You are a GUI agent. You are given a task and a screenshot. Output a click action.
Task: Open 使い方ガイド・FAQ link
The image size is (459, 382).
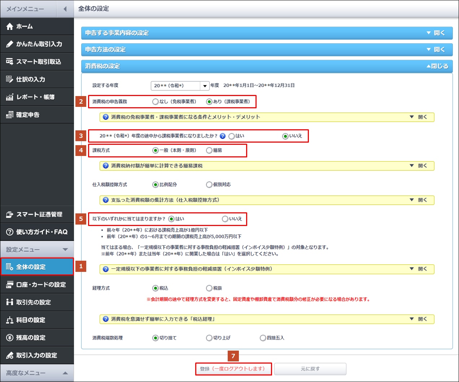[x=37, y=232]
